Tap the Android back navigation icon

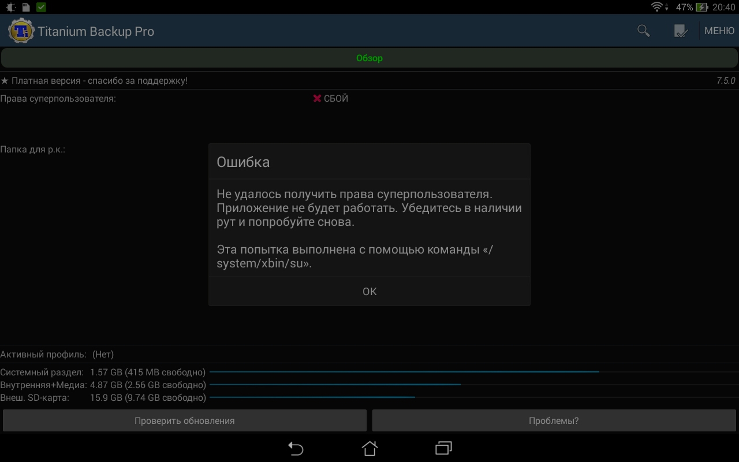(x=296, y=449)
